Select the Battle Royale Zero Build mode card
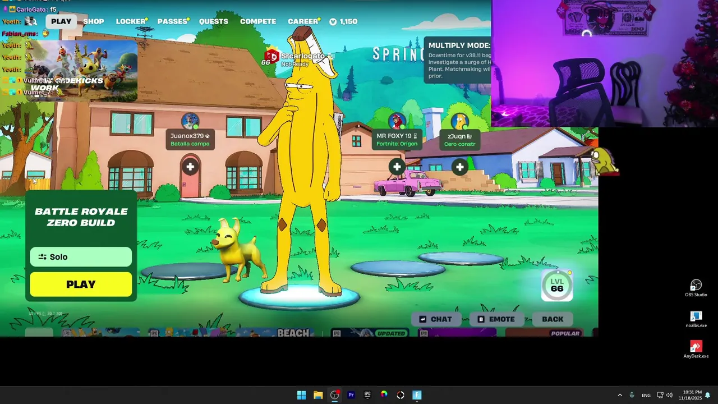Viewport: 718px width, 404px height. (81, 217)
